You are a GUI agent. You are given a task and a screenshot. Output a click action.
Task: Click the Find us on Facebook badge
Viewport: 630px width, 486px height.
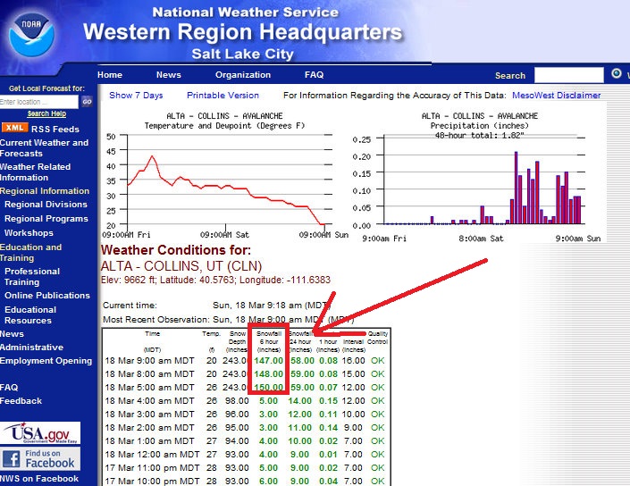click(40, 459)
